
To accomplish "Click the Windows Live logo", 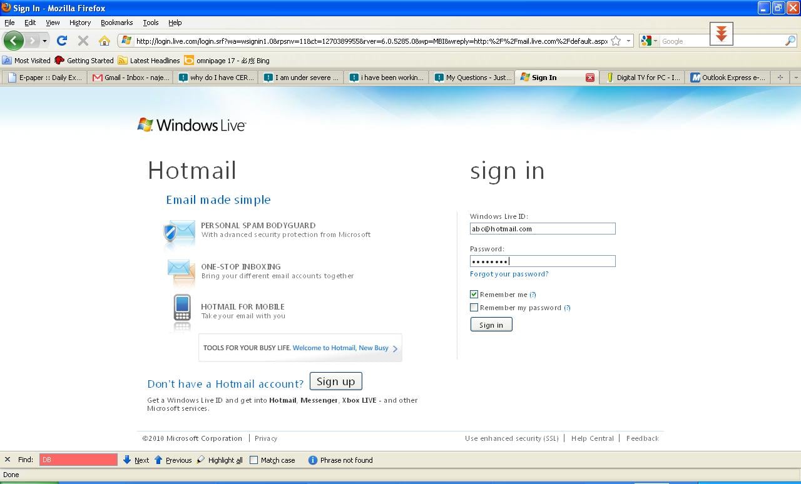I will (191, 124).
